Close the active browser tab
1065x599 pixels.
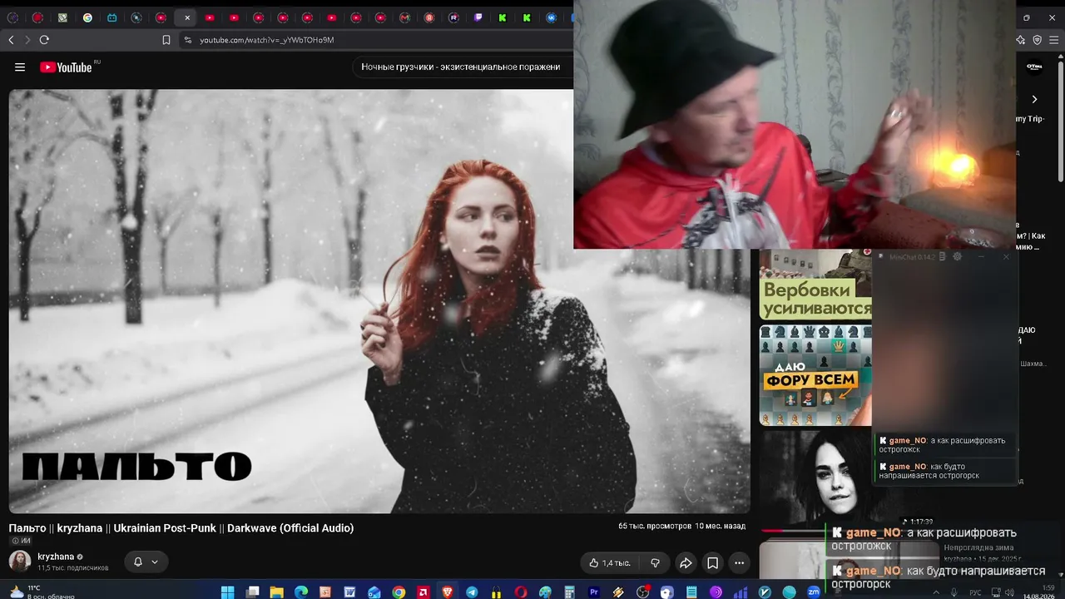pos(187,17)
